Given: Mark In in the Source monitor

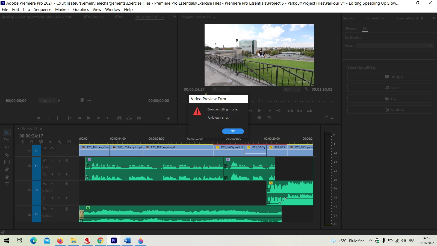Looking at the screenshot, I should pyautogui.click(x=49, y=118).
